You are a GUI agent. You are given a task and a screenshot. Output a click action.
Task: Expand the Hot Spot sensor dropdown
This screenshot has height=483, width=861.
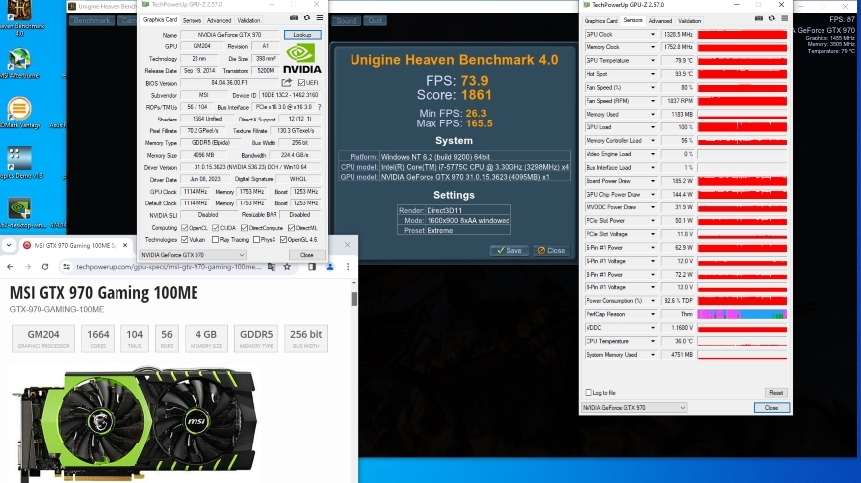coord(653,74)
